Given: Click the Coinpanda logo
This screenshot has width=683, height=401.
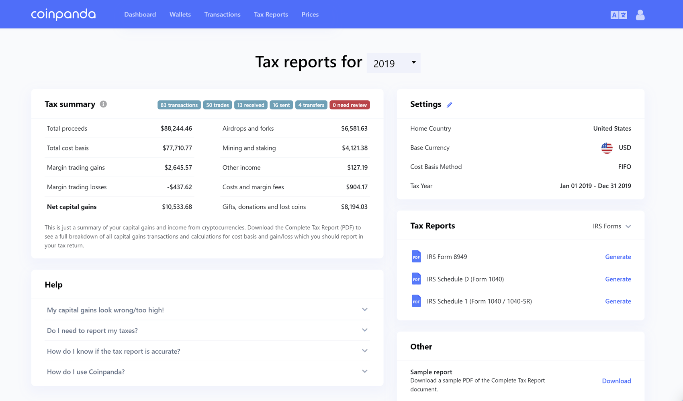Looking at the screenshot, I should (x=63, y=14).
